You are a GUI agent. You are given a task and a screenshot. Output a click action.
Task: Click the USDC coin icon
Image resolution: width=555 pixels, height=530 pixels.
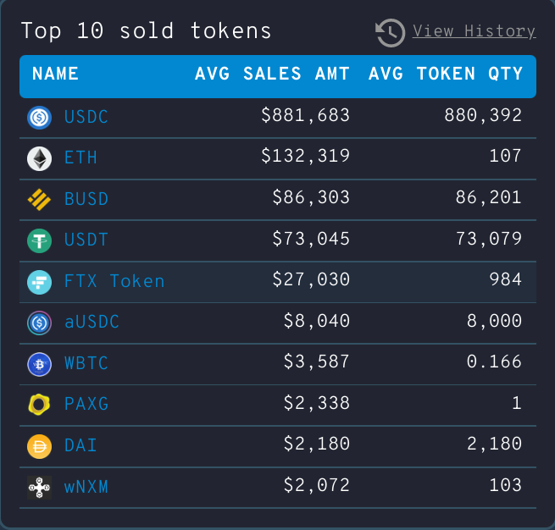[39, 118]
